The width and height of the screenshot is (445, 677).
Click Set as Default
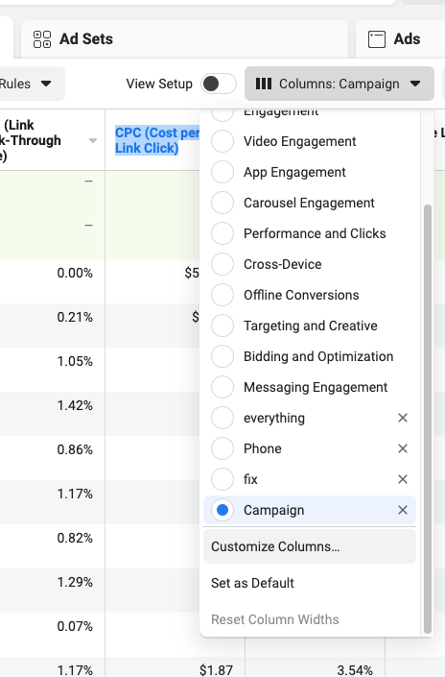click(252, 583)
